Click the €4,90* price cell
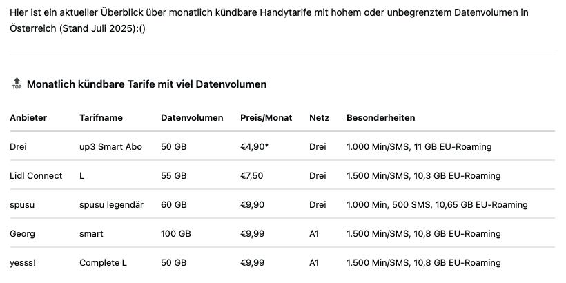The width and height of the screenshot is (566, 283). tap(254, 147)
